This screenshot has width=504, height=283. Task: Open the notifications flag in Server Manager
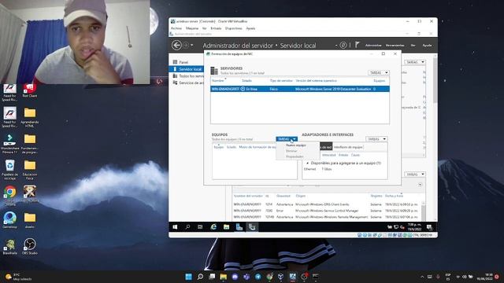point(357,45)
